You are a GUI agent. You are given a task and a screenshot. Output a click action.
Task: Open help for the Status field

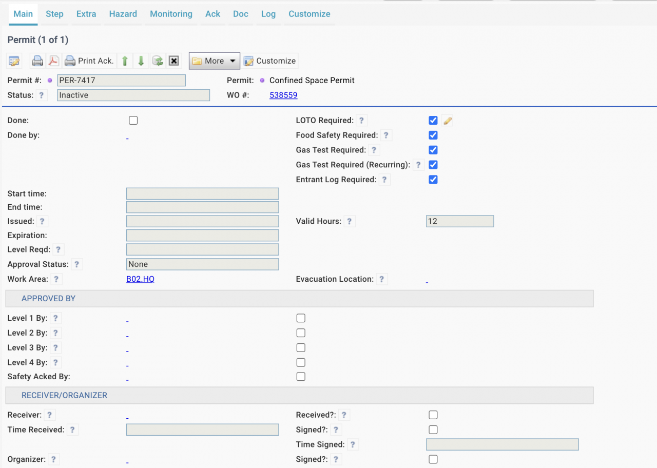(41, 95)
